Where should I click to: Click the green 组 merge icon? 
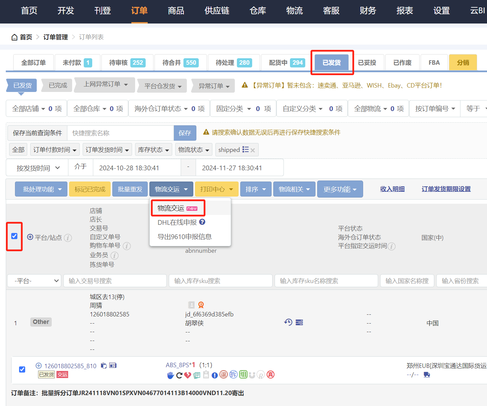click(243, 374)
